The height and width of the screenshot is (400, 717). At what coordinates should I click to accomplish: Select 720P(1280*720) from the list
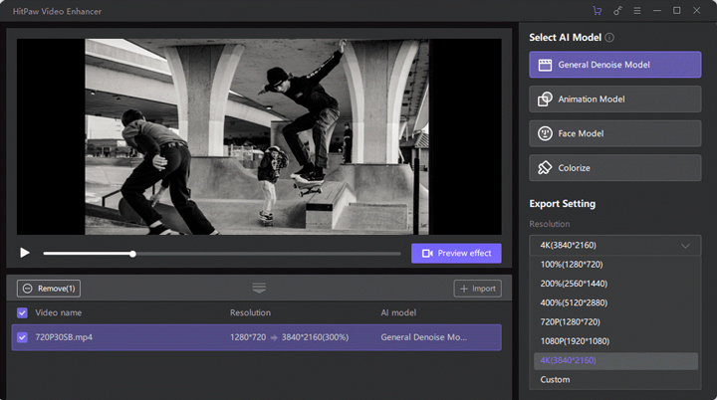[615, 321]
